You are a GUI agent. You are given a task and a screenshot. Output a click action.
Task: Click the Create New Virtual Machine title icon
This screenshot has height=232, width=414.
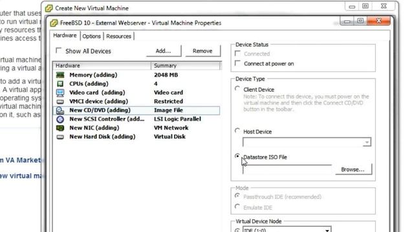(x=49, y=8)
